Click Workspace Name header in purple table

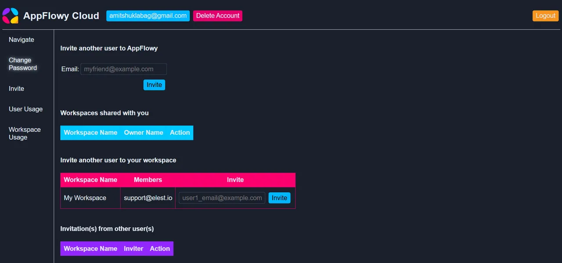(x=90, y=249)
